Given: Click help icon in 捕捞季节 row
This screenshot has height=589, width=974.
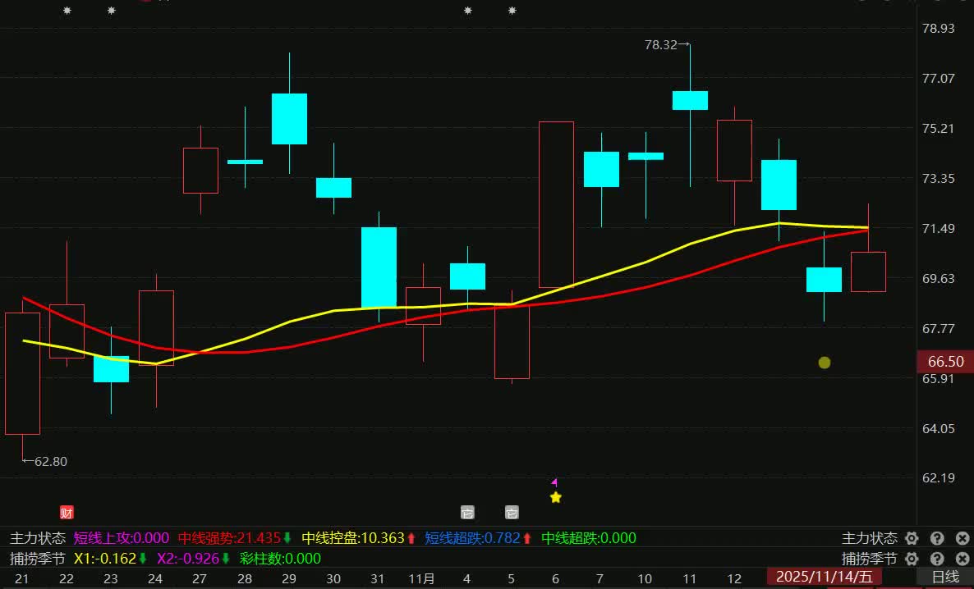Looking at the screenshot, I should pyautogui.click(x=937, y=559).
